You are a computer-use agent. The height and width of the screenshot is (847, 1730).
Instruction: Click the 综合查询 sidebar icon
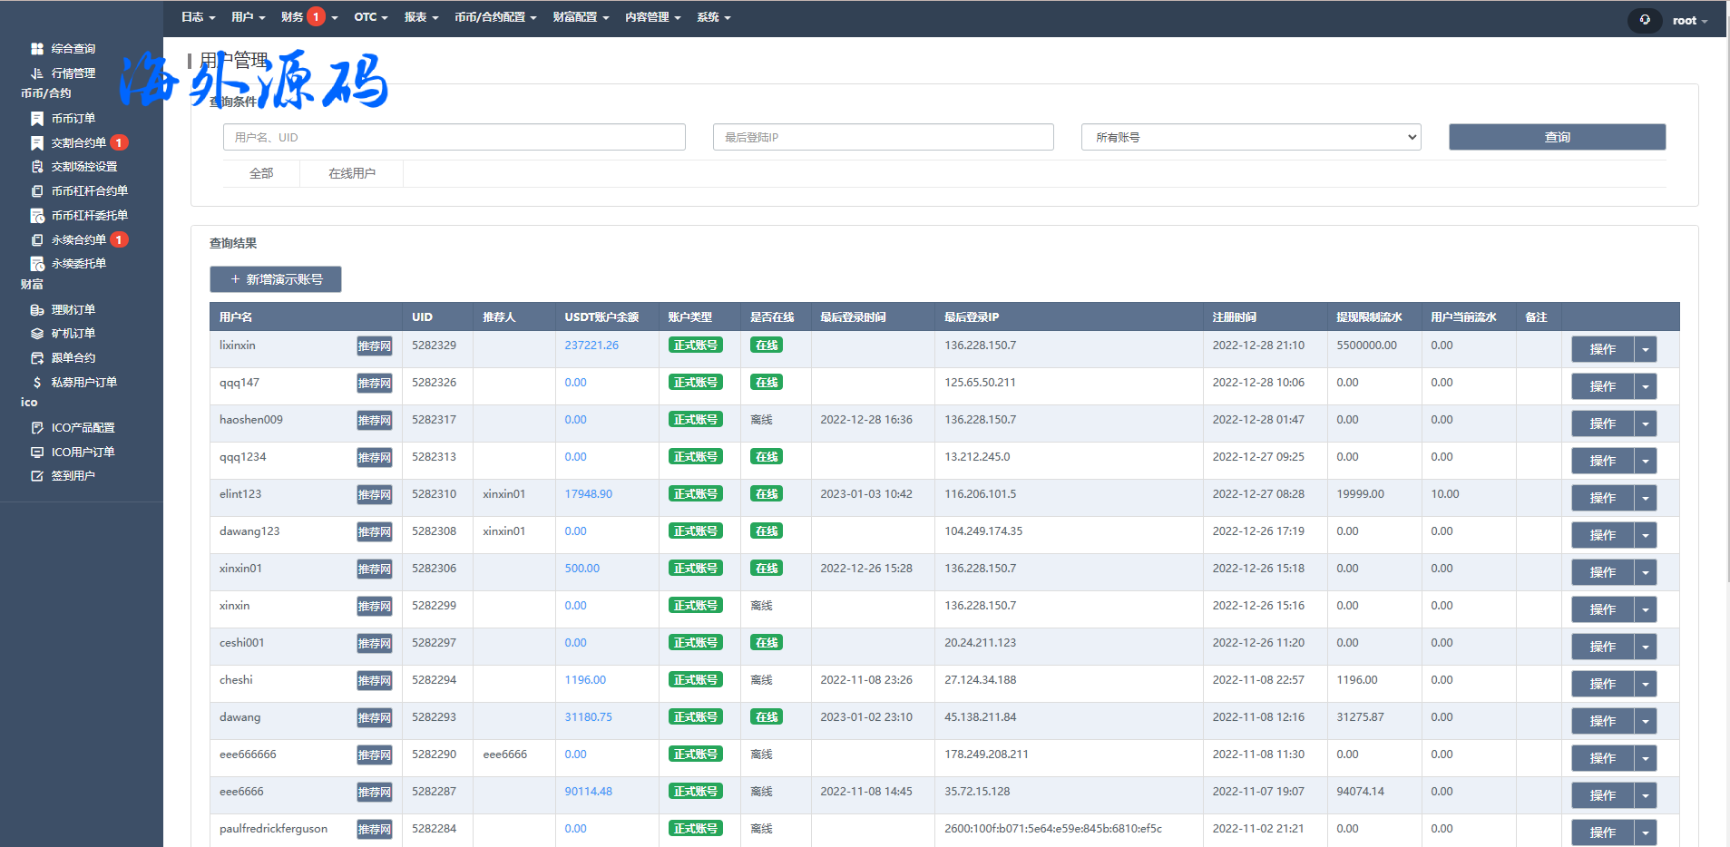(x=37, y=49)
